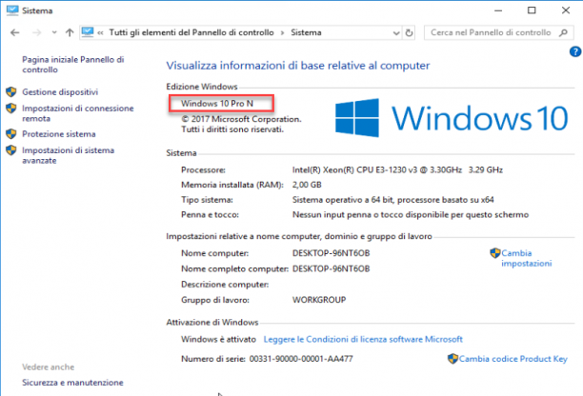
Task: Click the forward navigation arrow
Action: (x=36, y=32)
